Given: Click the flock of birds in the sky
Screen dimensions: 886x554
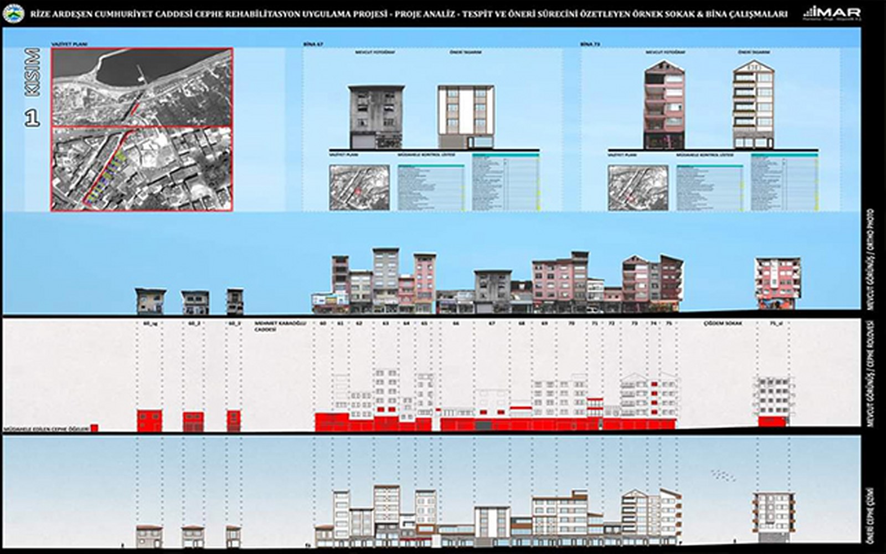Looking at the screenshot, I should coord(724,474).
